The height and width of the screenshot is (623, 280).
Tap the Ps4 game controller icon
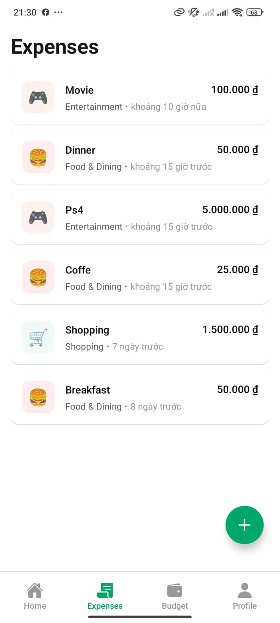tap(38, 217)
